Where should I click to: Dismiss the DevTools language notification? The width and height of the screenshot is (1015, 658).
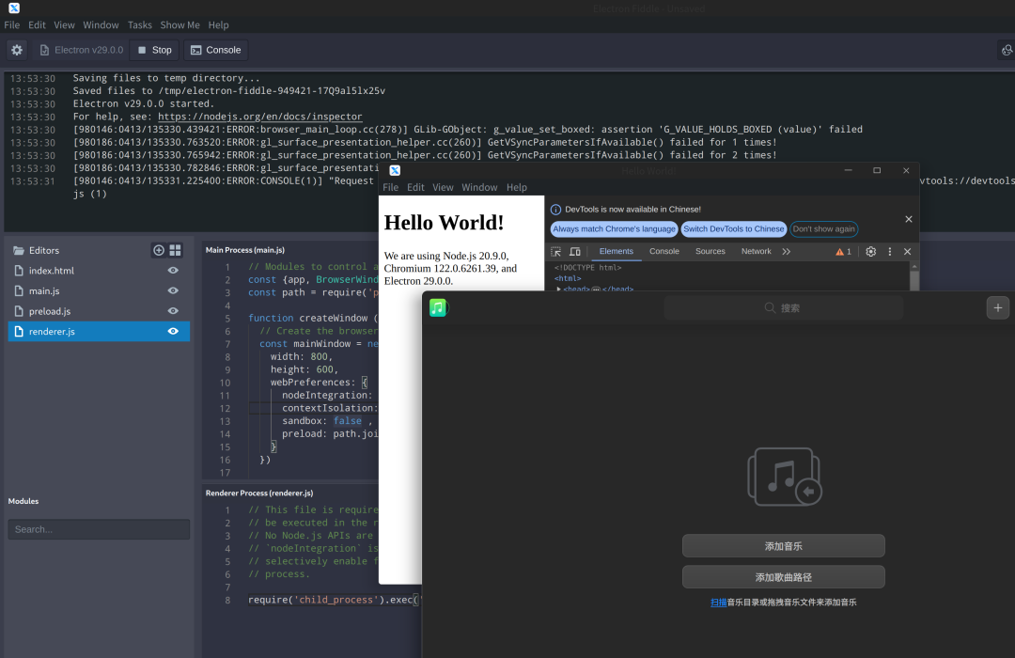[x=909, y=219]
